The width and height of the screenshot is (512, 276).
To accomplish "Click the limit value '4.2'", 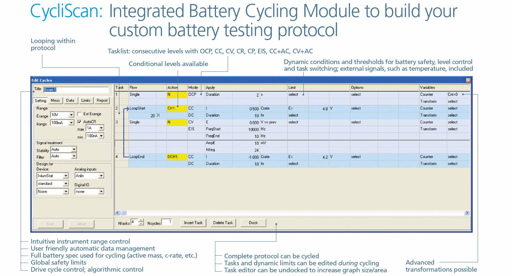I will coord(319,157).
